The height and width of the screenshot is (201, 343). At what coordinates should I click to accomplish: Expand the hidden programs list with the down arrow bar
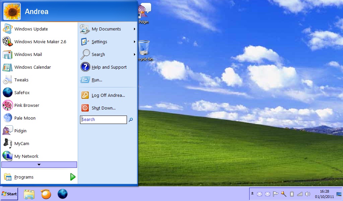39,165
